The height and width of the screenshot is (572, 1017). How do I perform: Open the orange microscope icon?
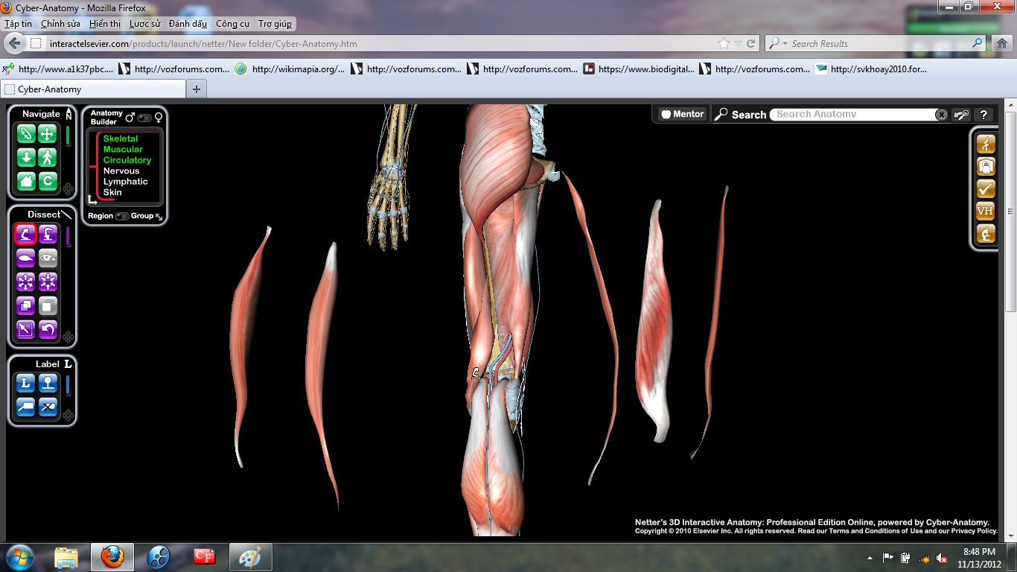(986, 234)
